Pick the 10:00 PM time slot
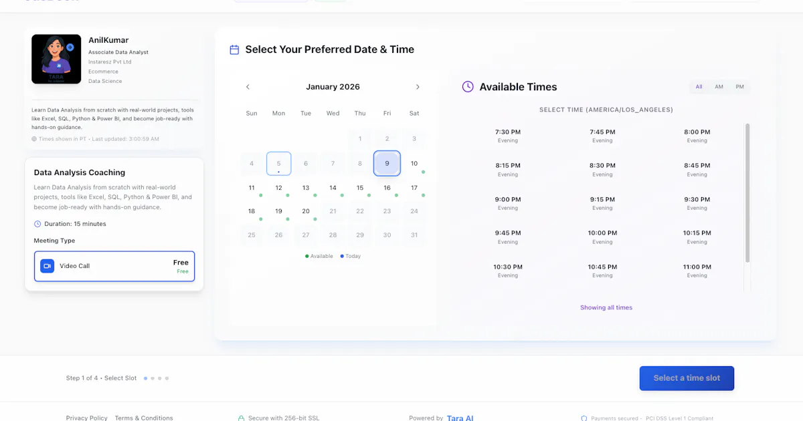This screenshot has width=803, height=421. click(x=602, y=237)
